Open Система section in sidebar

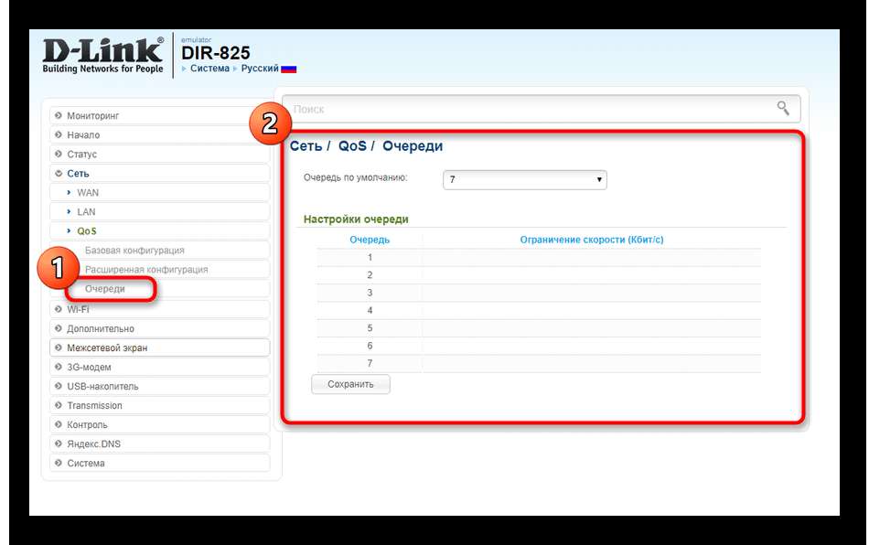(159, 463)
